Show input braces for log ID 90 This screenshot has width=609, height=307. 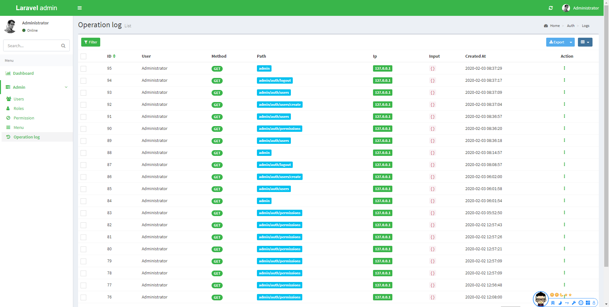point(432,129)
